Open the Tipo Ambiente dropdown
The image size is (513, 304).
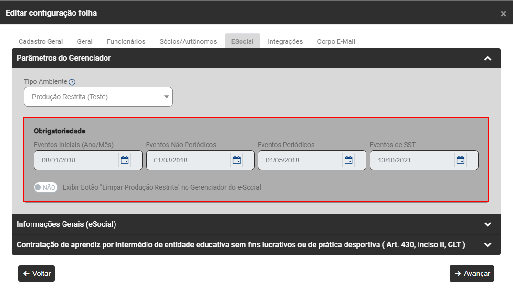click(98, 97)
